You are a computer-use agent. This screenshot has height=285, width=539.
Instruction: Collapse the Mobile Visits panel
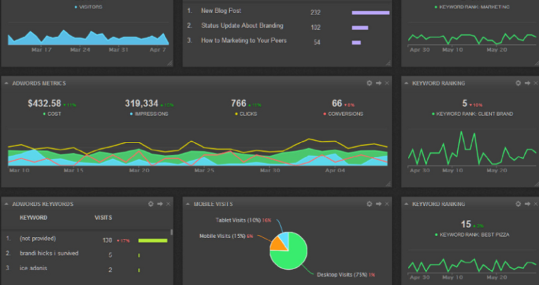point(189,203)
